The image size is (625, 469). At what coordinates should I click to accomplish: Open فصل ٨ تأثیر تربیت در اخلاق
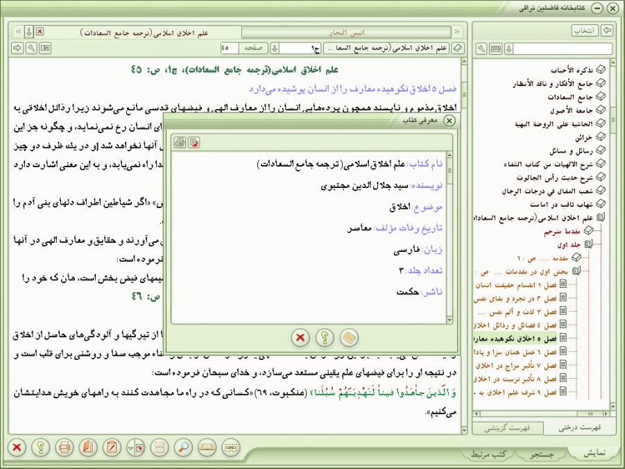(x=516, y=379)
